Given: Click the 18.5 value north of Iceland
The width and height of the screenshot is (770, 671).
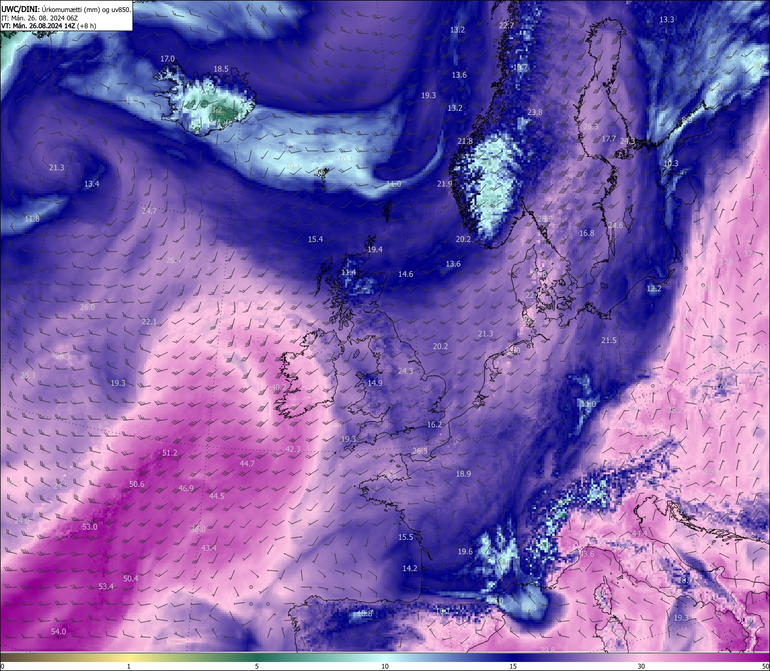Looking at the screenshot, I should tap(221, 69).
